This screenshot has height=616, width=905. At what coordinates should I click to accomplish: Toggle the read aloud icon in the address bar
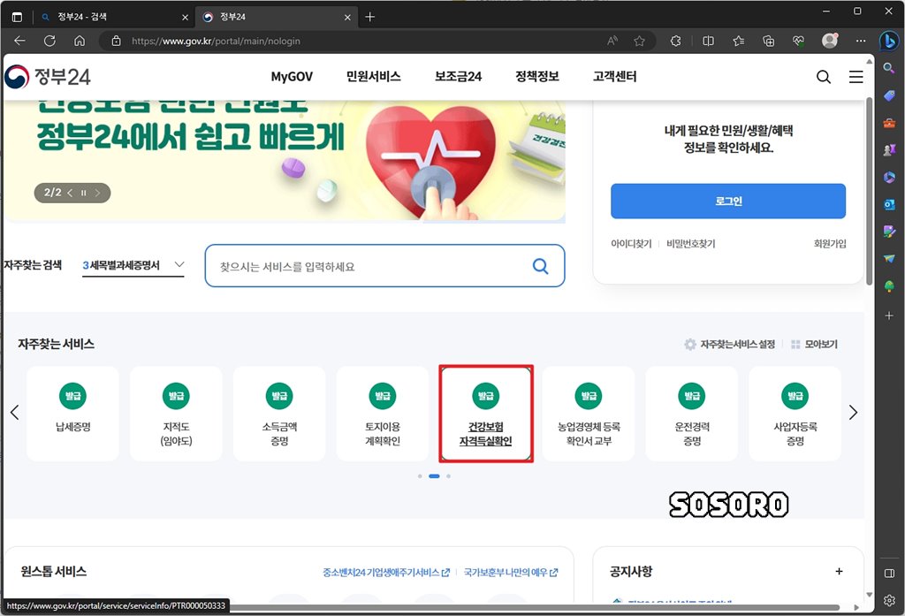[x=612, y=41]
